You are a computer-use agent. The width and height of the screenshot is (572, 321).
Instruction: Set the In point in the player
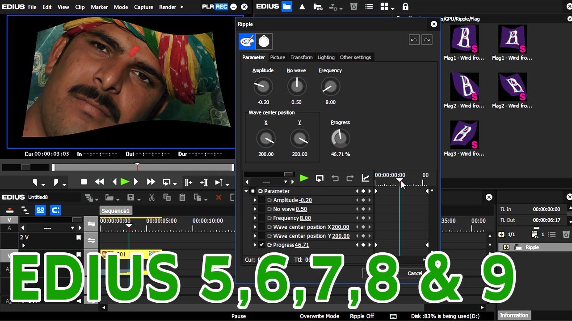(x=36, y=182)
